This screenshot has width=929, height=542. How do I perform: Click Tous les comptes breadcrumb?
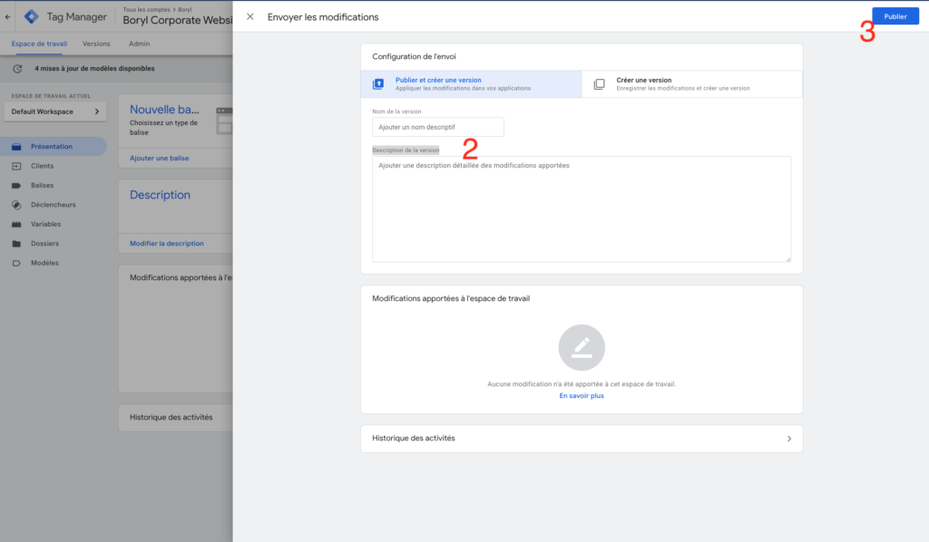[x=146, y=9]
